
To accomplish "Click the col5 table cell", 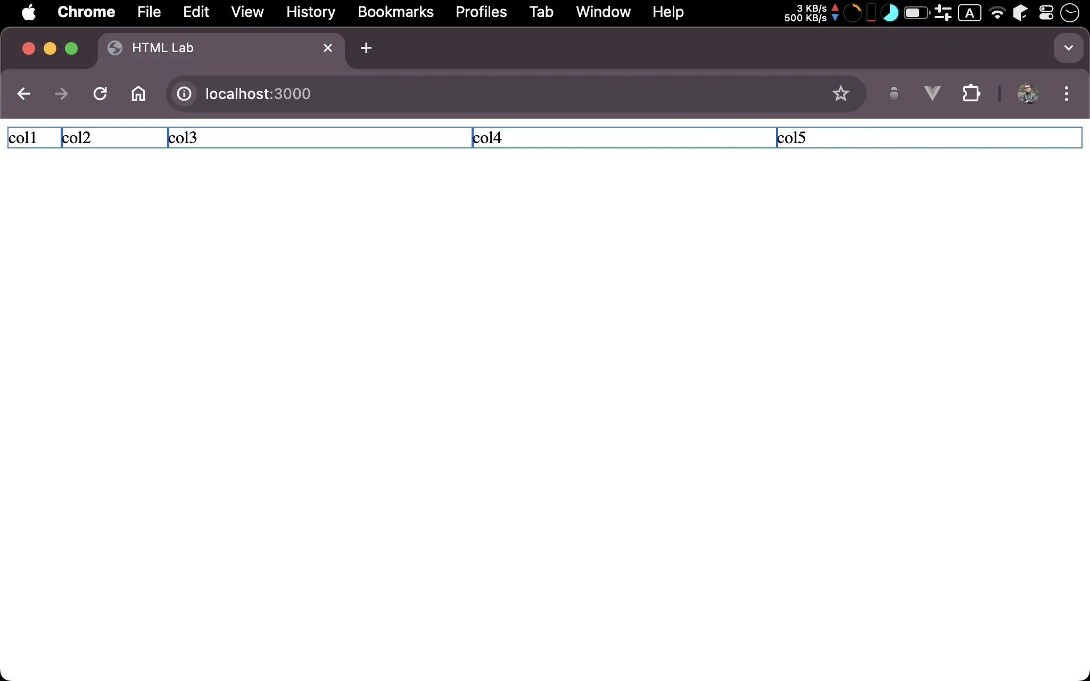I will pos(929,138).
